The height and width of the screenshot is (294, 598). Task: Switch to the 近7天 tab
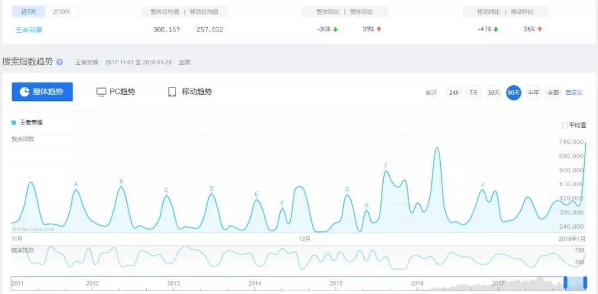pos(28,12)
